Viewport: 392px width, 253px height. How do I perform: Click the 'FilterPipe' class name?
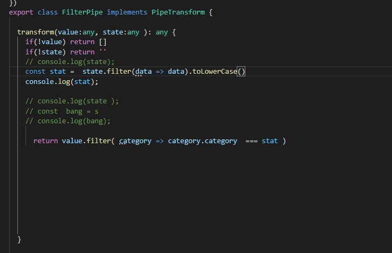(x=82, y=12)
